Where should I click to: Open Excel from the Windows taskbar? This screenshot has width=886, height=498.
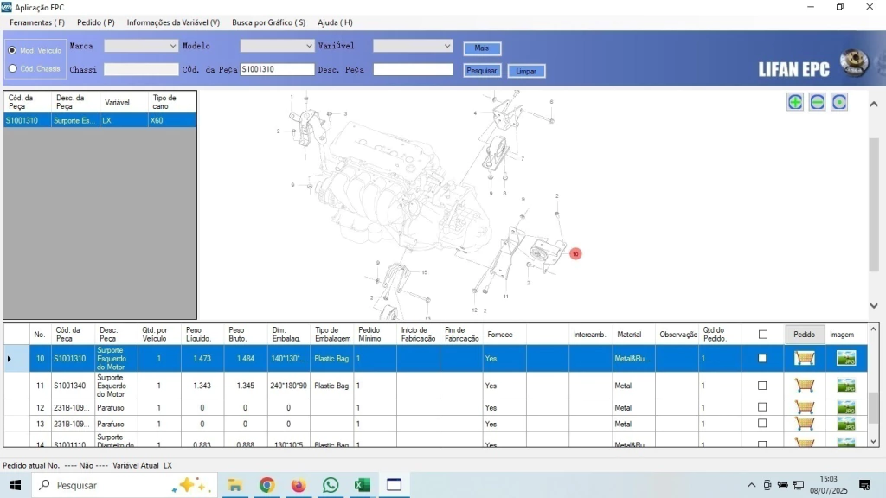coord(362,485)
